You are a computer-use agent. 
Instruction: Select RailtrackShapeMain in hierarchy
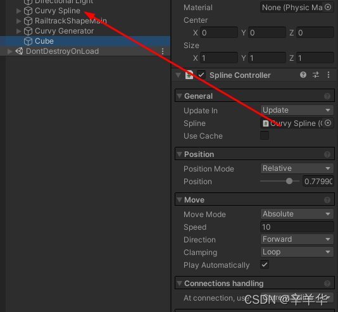pyautogui.click(x=71, y=21)
